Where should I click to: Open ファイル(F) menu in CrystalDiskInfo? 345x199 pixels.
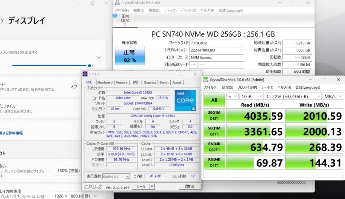point(122,10)
